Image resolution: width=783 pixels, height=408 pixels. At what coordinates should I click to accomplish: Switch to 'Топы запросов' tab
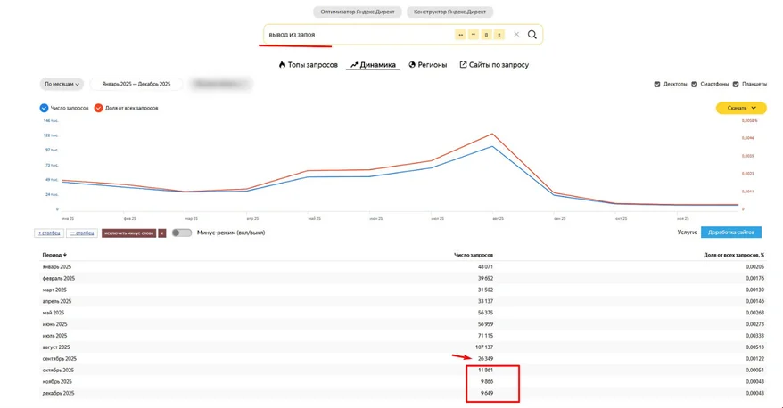pyautogui.click(x=308, y=65)
